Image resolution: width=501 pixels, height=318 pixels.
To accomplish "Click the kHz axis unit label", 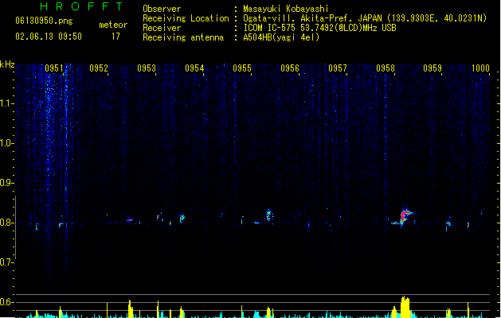I will pyautogui.click(x=7, y=64).
